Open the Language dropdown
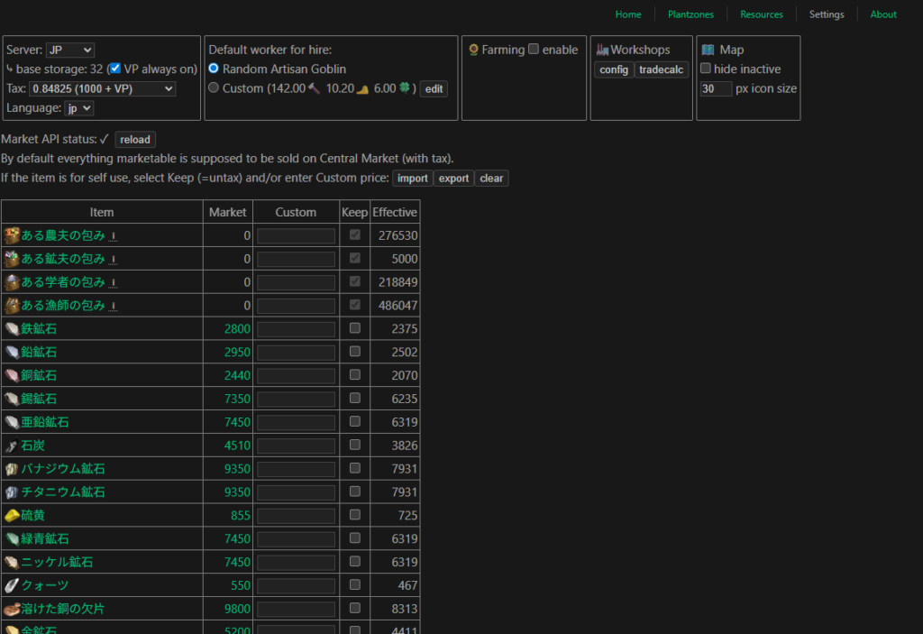923x634 pixels. 78,108
